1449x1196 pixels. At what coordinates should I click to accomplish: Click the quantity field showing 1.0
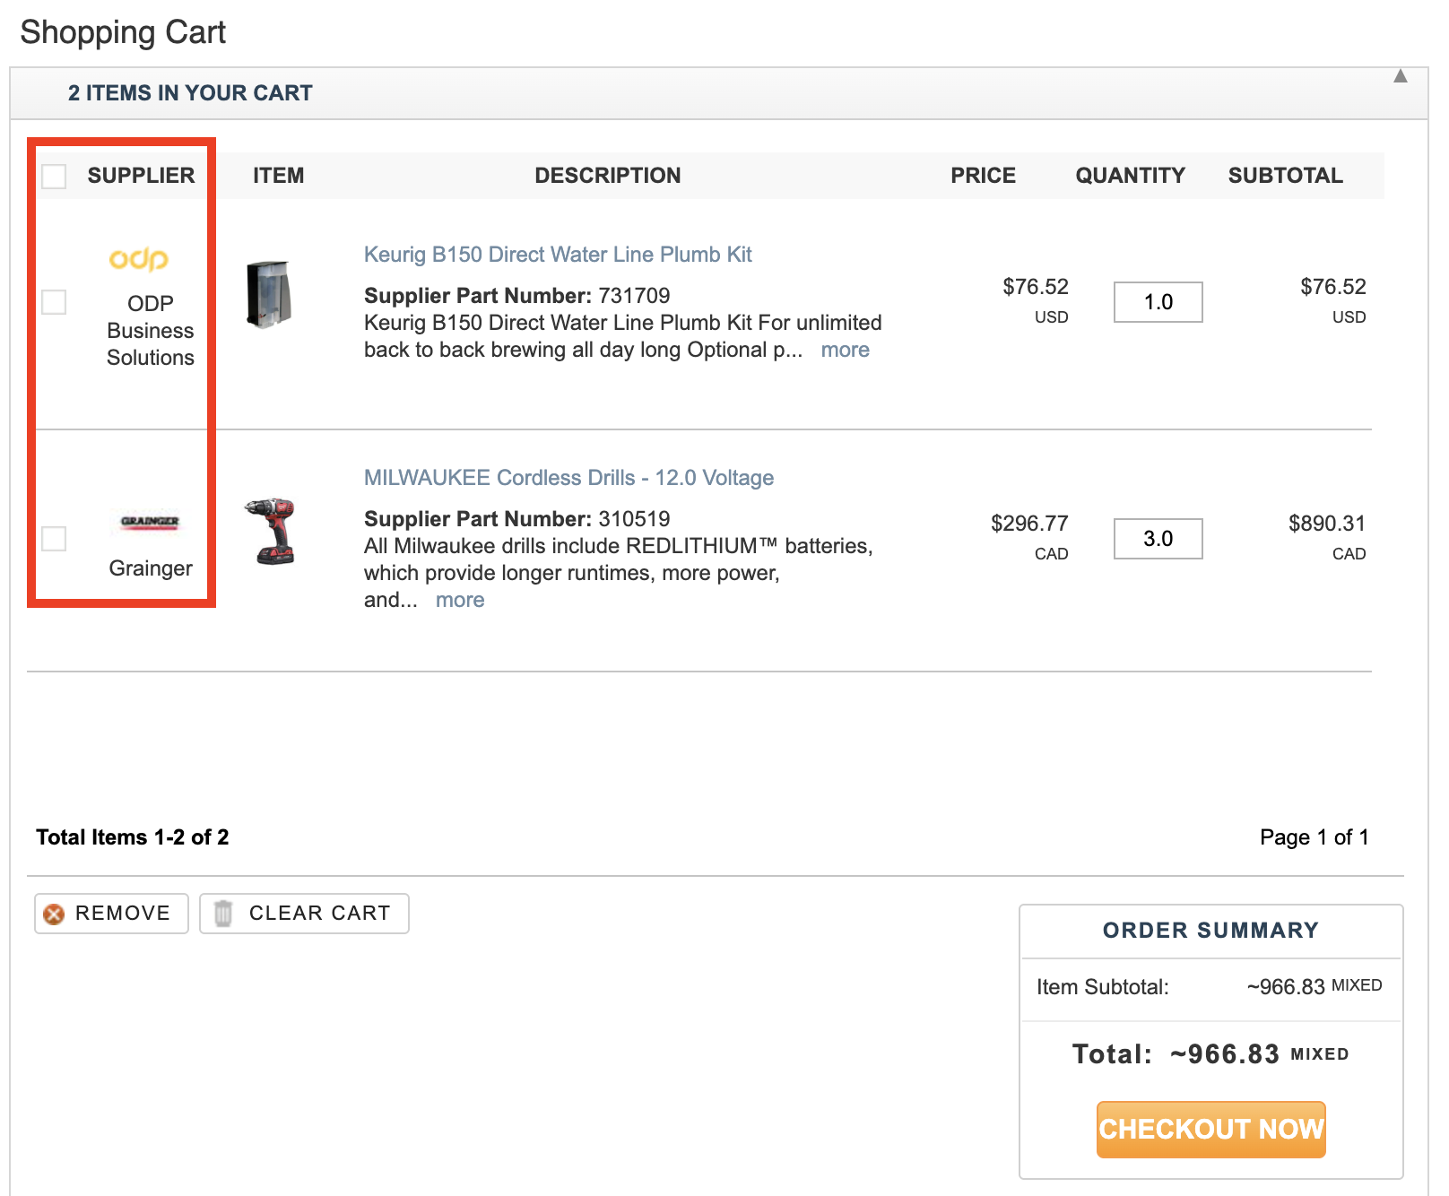(1158, 302)
